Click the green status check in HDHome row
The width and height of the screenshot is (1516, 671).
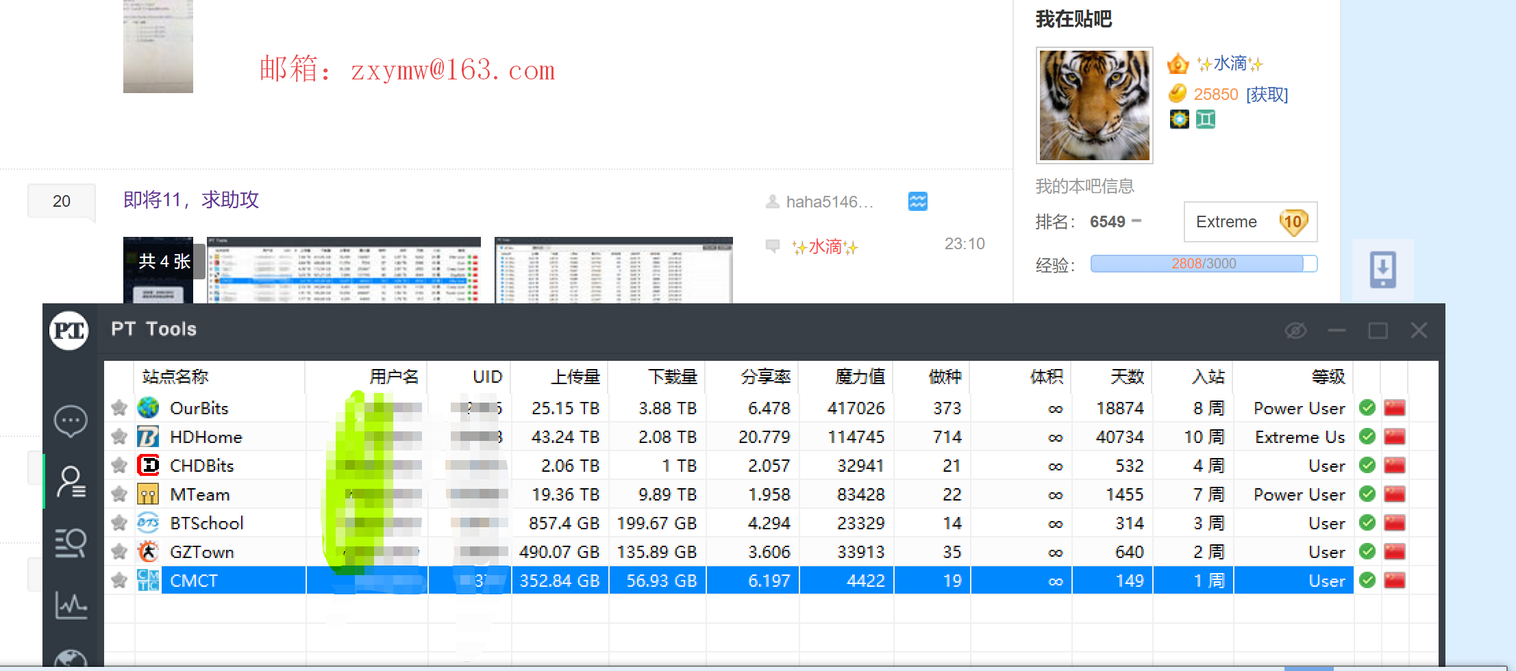pos(1367,436)
